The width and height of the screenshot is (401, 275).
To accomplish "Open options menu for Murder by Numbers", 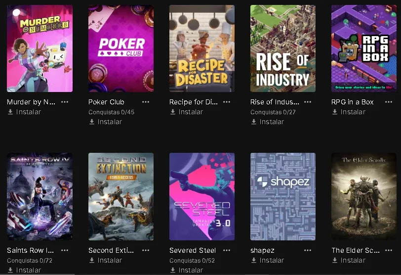I will [x=65, y=102].
